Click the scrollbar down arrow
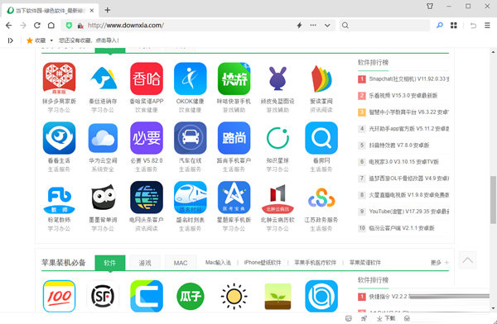The image size is (497, 324). [493, 308]
